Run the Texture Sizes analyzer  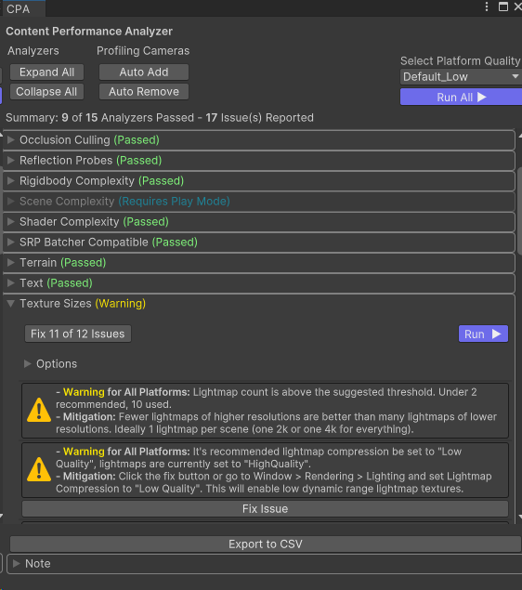[x=483, y=334]
